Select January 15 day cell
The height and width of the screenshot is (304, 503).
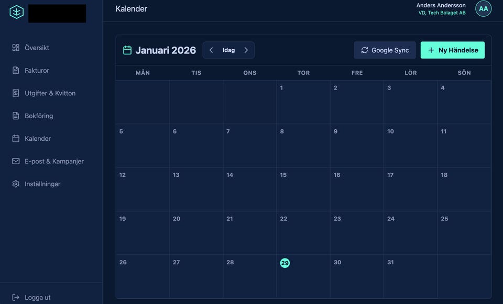303,189
